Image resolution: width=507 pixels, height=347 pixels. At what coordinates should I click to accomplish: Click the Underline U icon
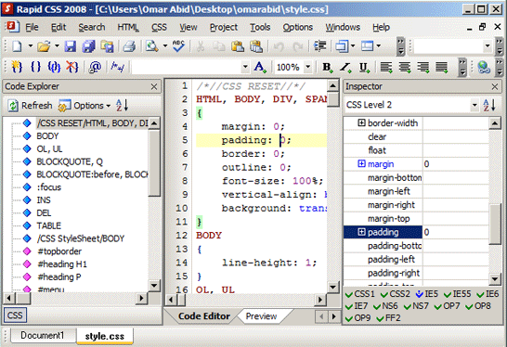click(x=364, y=67)
